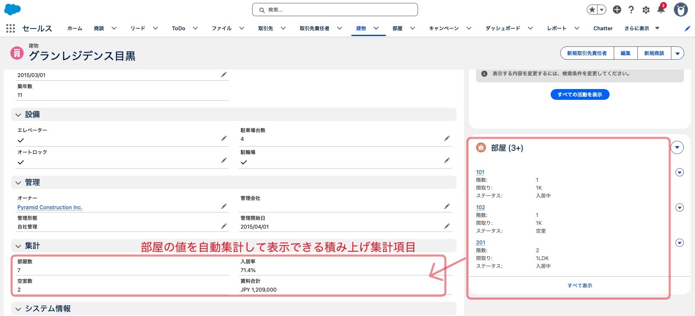695x316 pixels.
Task: Open the setup gear icon
Action: pyautogui.click(x=646, y=10)
